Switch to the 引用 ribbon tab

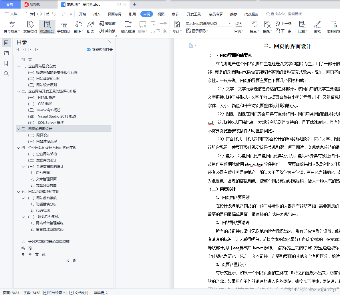[132, 14]
